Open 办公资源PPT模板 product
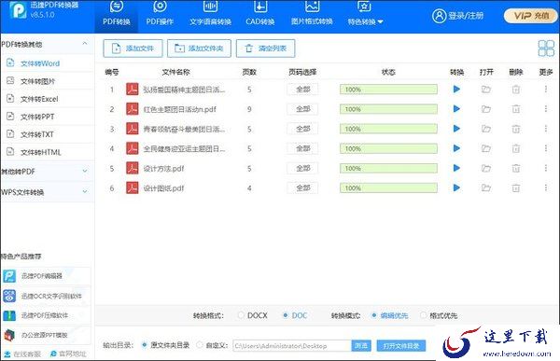 (46, 335)
